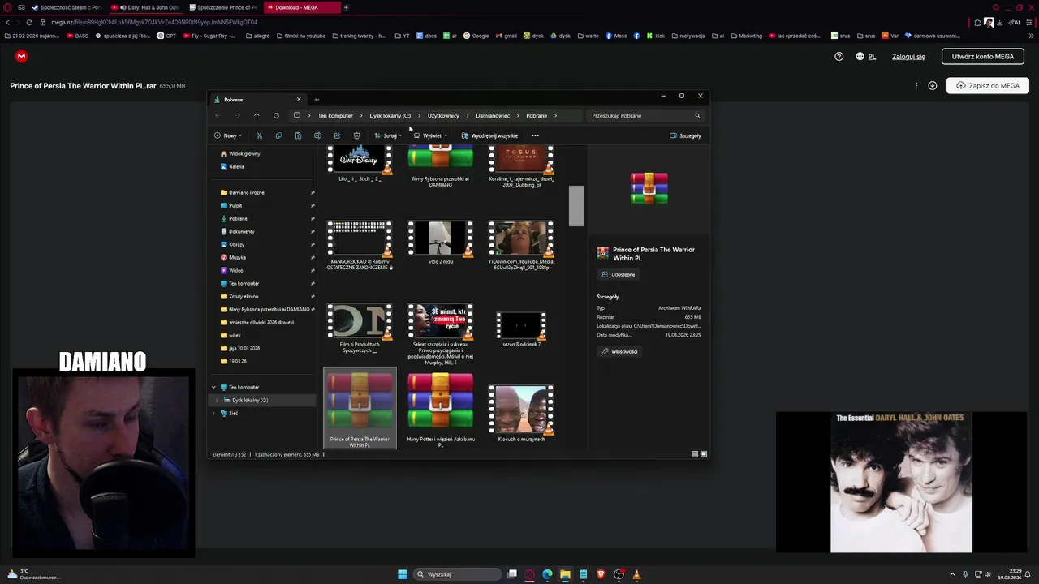Click the download icon on the MEGA page

933,85
